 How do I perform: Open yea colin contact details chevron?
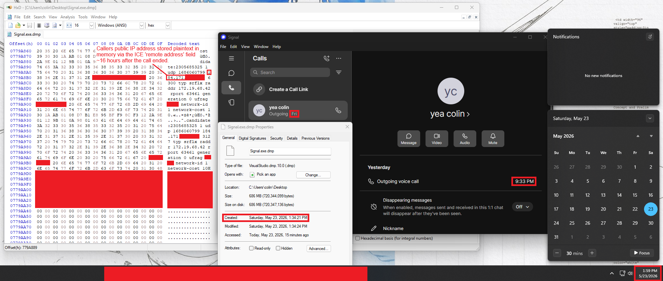(x=468, y=114)
